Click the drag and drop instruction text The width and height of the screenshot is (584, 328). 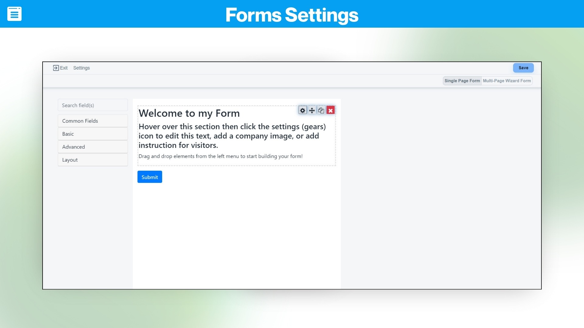221,156
